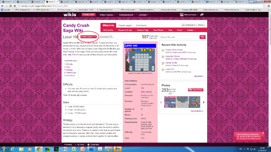Click the Comments button

point(106,37)
